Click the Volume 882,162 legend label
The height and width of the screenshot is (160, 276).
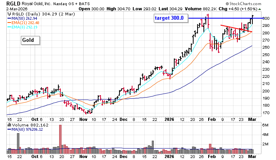(27, 126)
